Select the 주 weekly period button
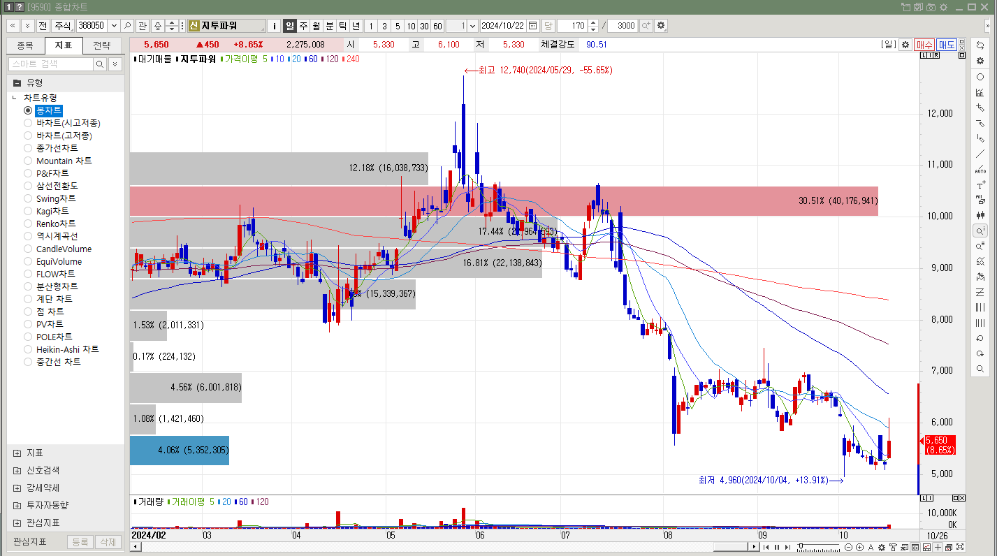This screenshot has width=997, height=556. (x=303, y=25)
